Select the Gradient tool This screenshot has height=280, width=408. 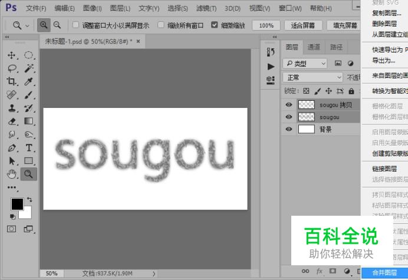click(28, 121)
